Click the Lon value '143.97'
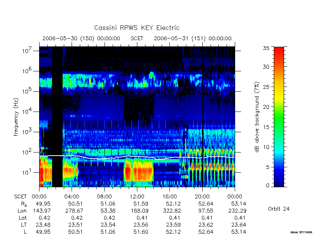The height and width of the screenshot is (234, 313). tap(42, 211)
